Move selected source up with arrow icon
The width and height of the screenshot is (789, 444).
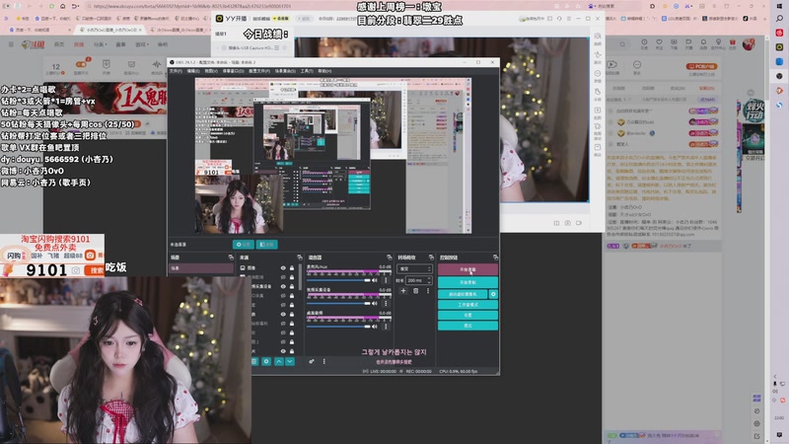pyautogui.click(x=279, y=361)
